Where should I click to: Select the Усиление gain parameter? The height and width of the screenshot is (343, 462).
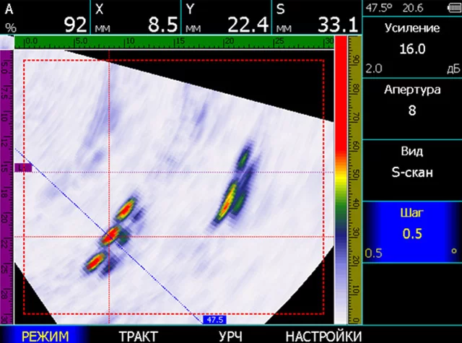[x=411, y=48]
